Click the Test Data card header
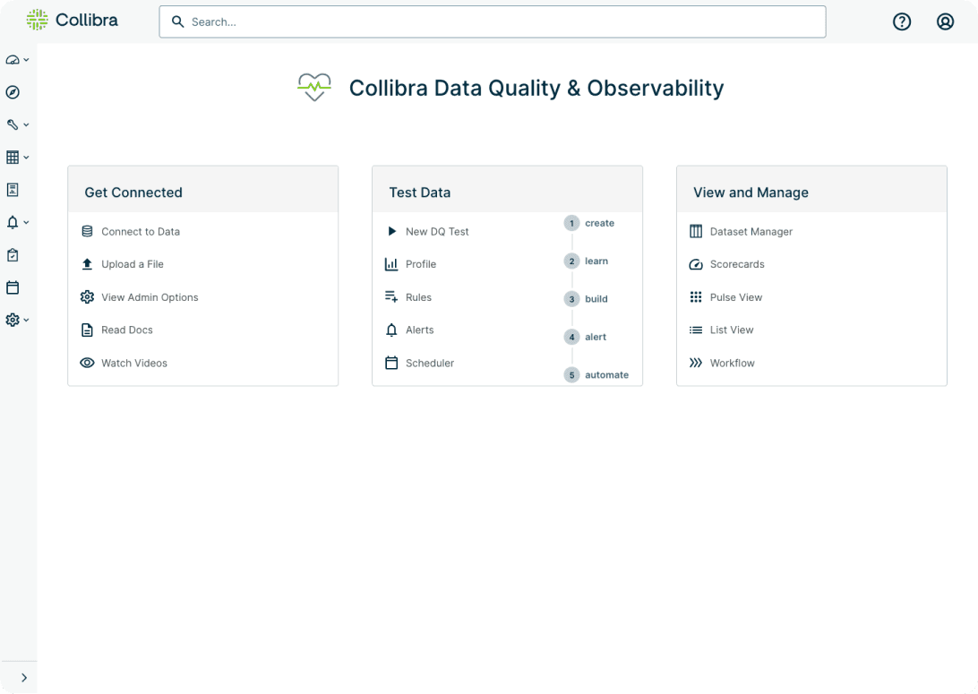 coord(507,190)
